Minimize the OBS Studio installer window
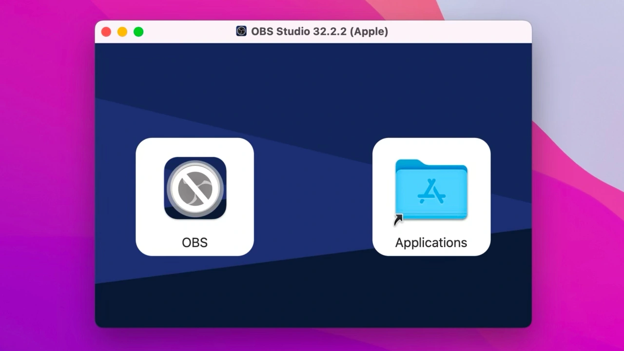The height and width of the screenshot is (351, 624). coord(122,32)
